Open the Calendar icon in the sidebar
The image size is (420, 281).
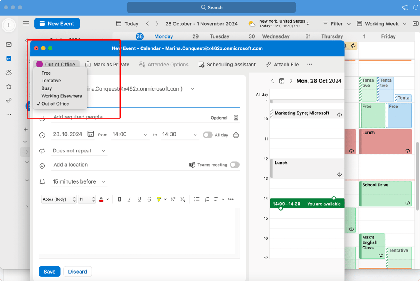tap(9, 58)
